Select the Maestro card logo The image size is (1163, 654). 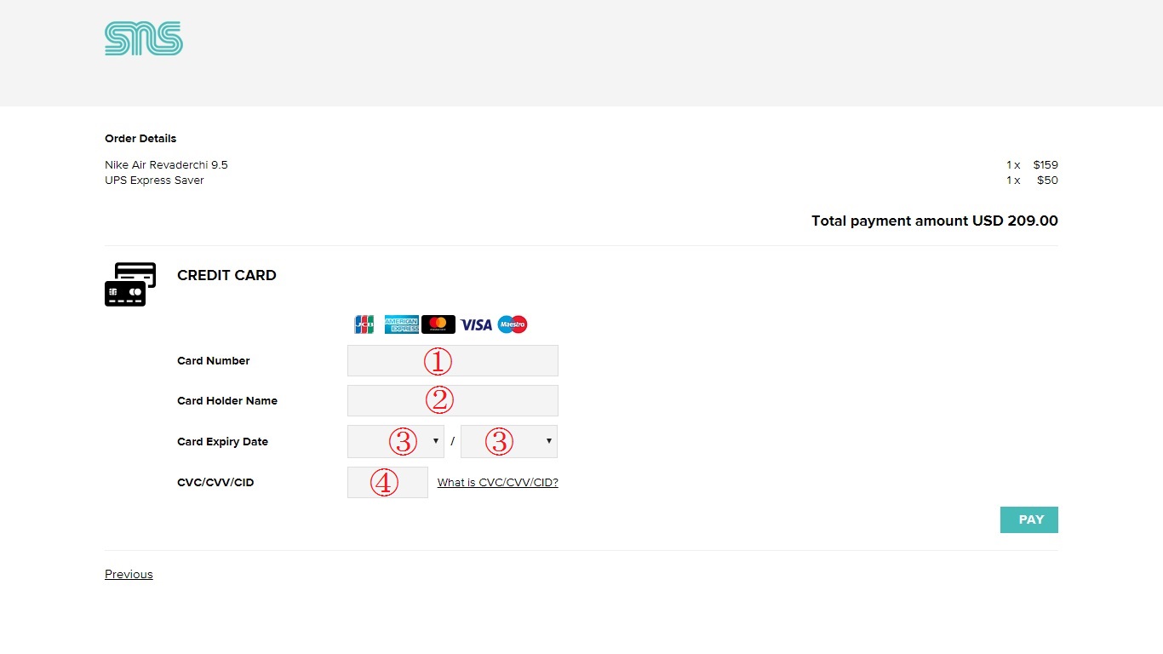[x=513, y=324]
